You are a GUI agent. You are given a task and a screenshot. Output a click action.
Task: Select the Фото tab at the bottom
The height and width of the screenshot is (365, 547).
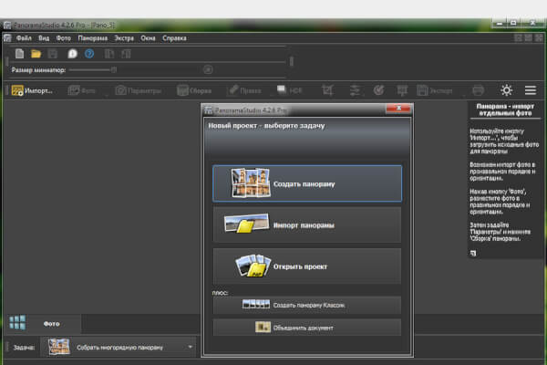click(x=51, y=324)
